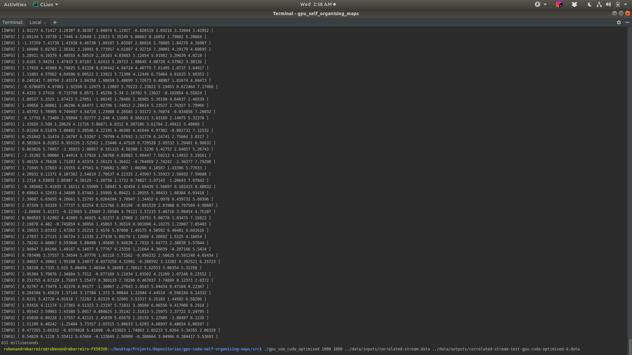
Task: Click the terminal scrollbar thumb
Action: [x=630, y=346]
